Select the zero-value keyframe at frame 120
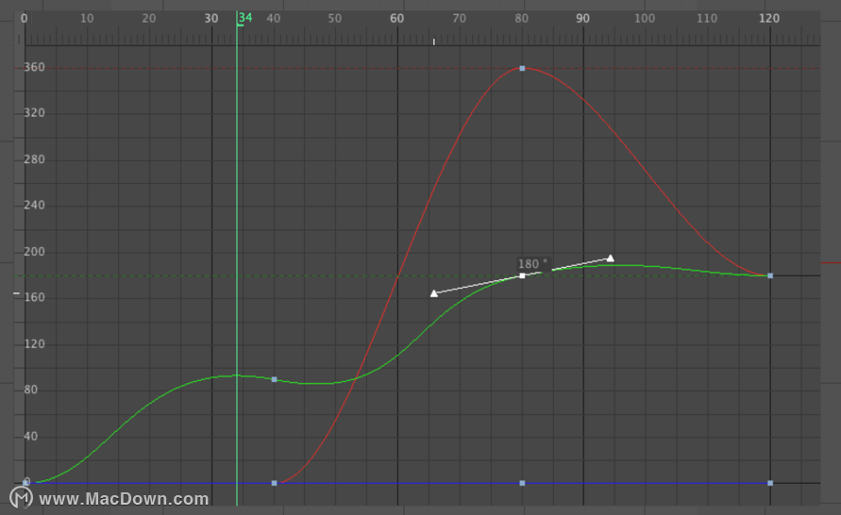This screenshot has width=841, height=515. pyautogui.click(x=770, y=483)
